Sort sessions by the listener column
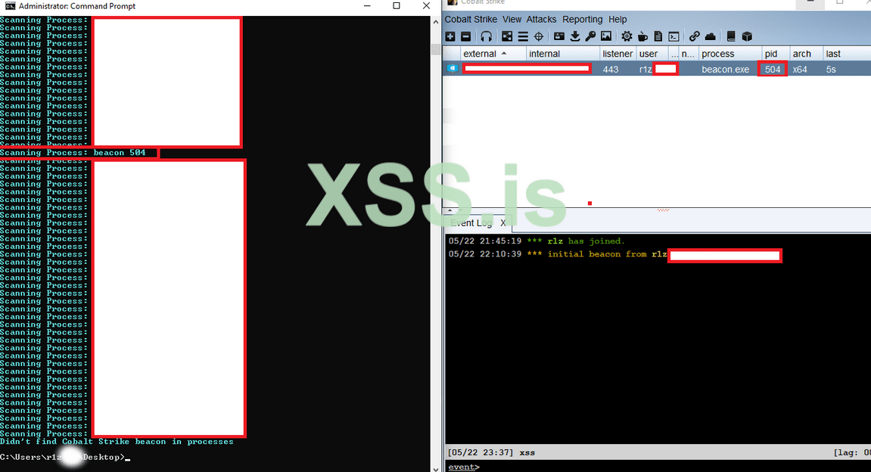The image size is (871, 472). pyautogui.click(x=617, y=54)
